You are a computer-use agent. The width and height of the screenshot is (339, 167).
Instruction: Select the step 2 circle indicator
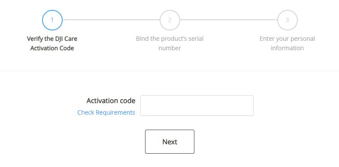[x=170, y=20]
